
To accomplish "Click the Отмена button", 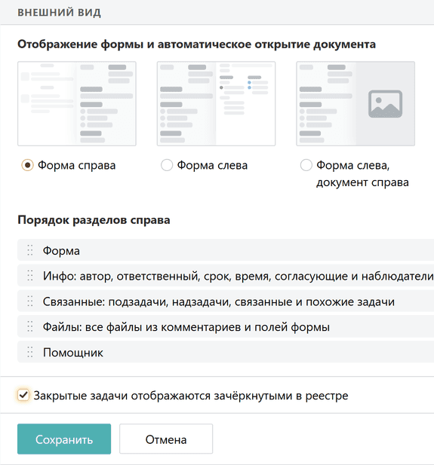I will point(166,439).
